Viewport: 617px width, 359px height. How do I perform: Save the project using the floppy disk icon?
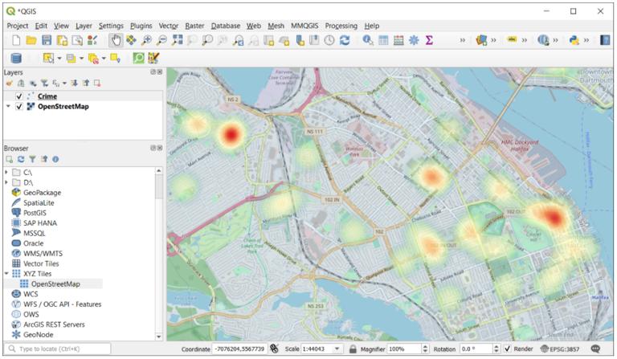(47, 40)
